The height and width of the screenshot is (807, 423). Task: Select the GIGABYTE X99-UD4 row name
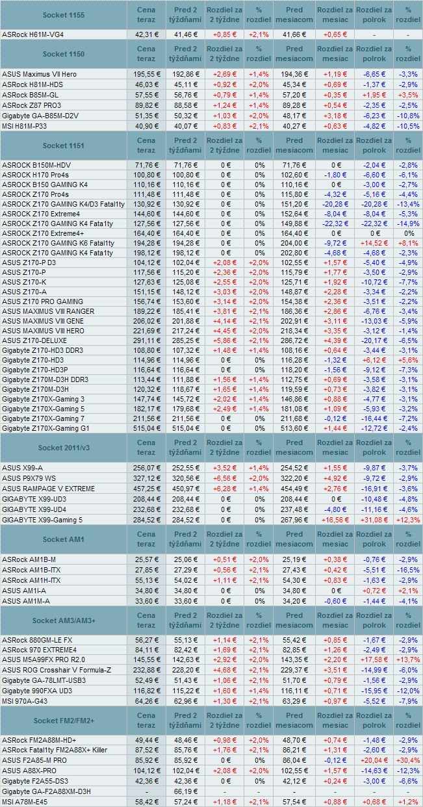tap(34, 509)
